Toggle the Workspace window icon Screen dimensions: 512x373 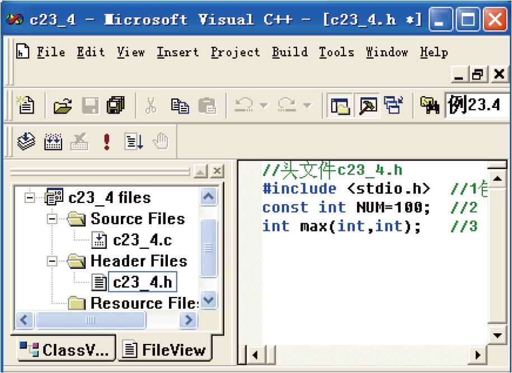(340, 106)
